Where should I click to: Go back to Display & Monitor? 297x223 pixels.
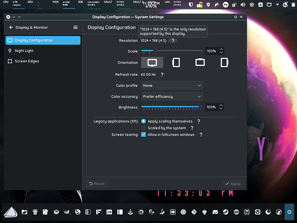pyautogui.click(x=11, y=28)
